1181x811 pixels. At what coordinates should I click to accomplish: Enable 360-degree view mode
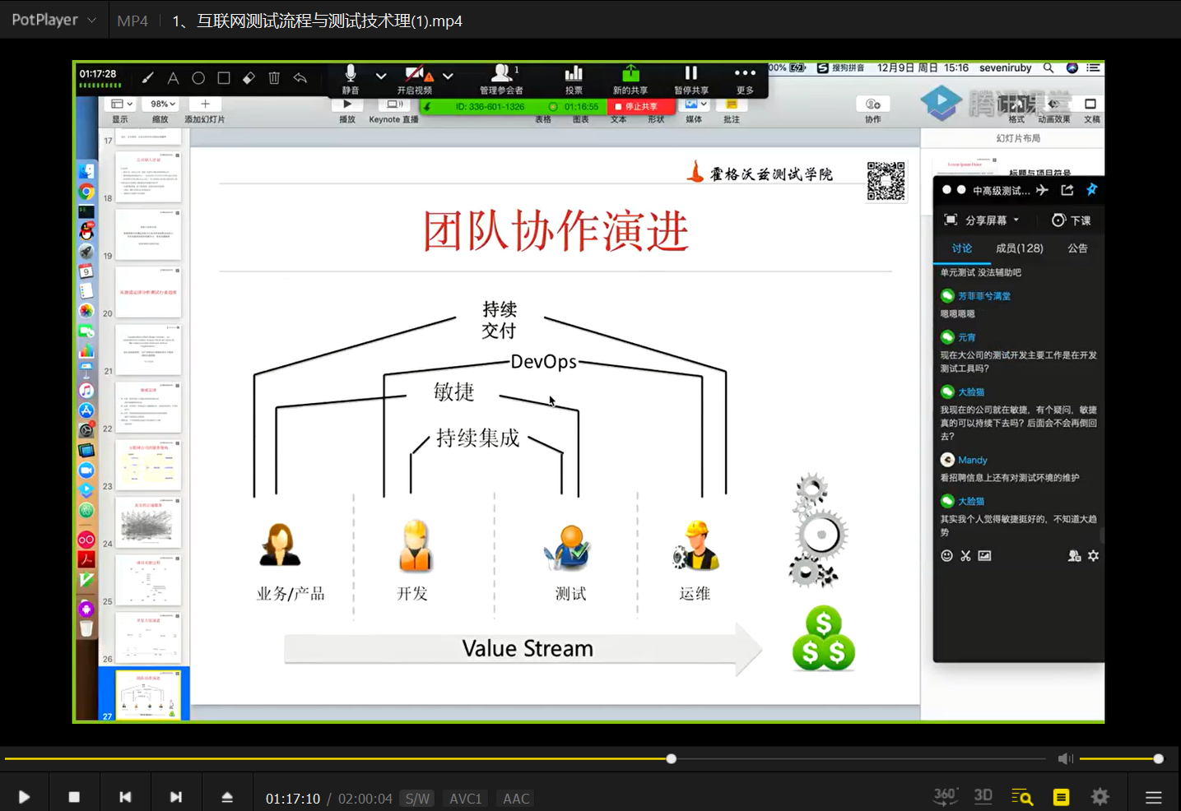click(x=945, y=796)
